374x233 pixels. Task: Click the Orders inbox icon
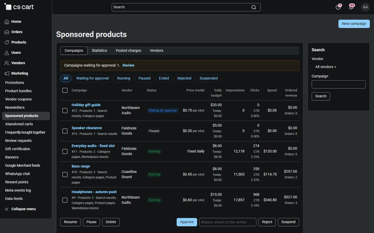pyautogui.click(x=7, y=32)
